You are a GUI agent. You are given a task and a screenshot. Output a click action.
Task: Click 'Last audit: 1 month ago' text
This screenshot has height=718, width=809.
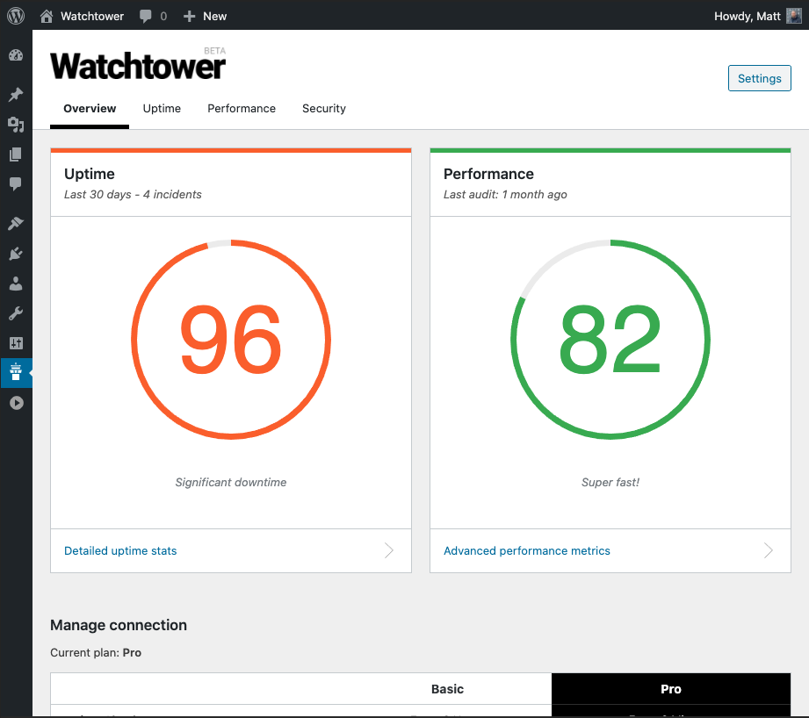(x=505, y=194)
